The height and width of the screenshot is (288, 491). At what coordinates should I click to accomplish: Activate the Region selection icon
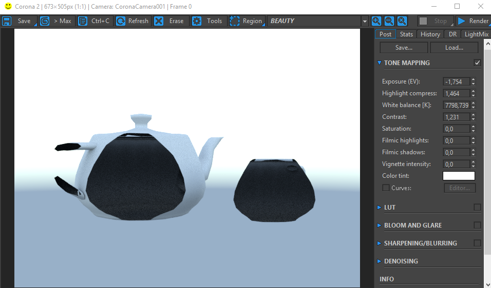(x=235, y=21)
